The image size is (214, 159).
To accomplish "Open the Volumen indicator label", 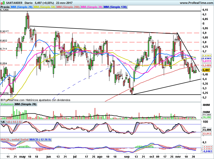I will [x=7, y=104].
